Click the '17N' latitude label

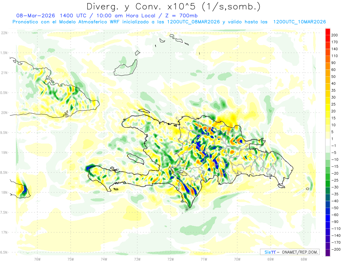[4, 232]
